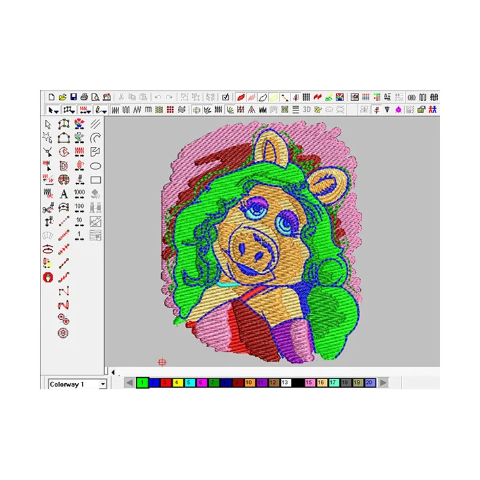Choose the arrow Select Object tool
This screenshot has width=480, height=480.
(47, 124)
